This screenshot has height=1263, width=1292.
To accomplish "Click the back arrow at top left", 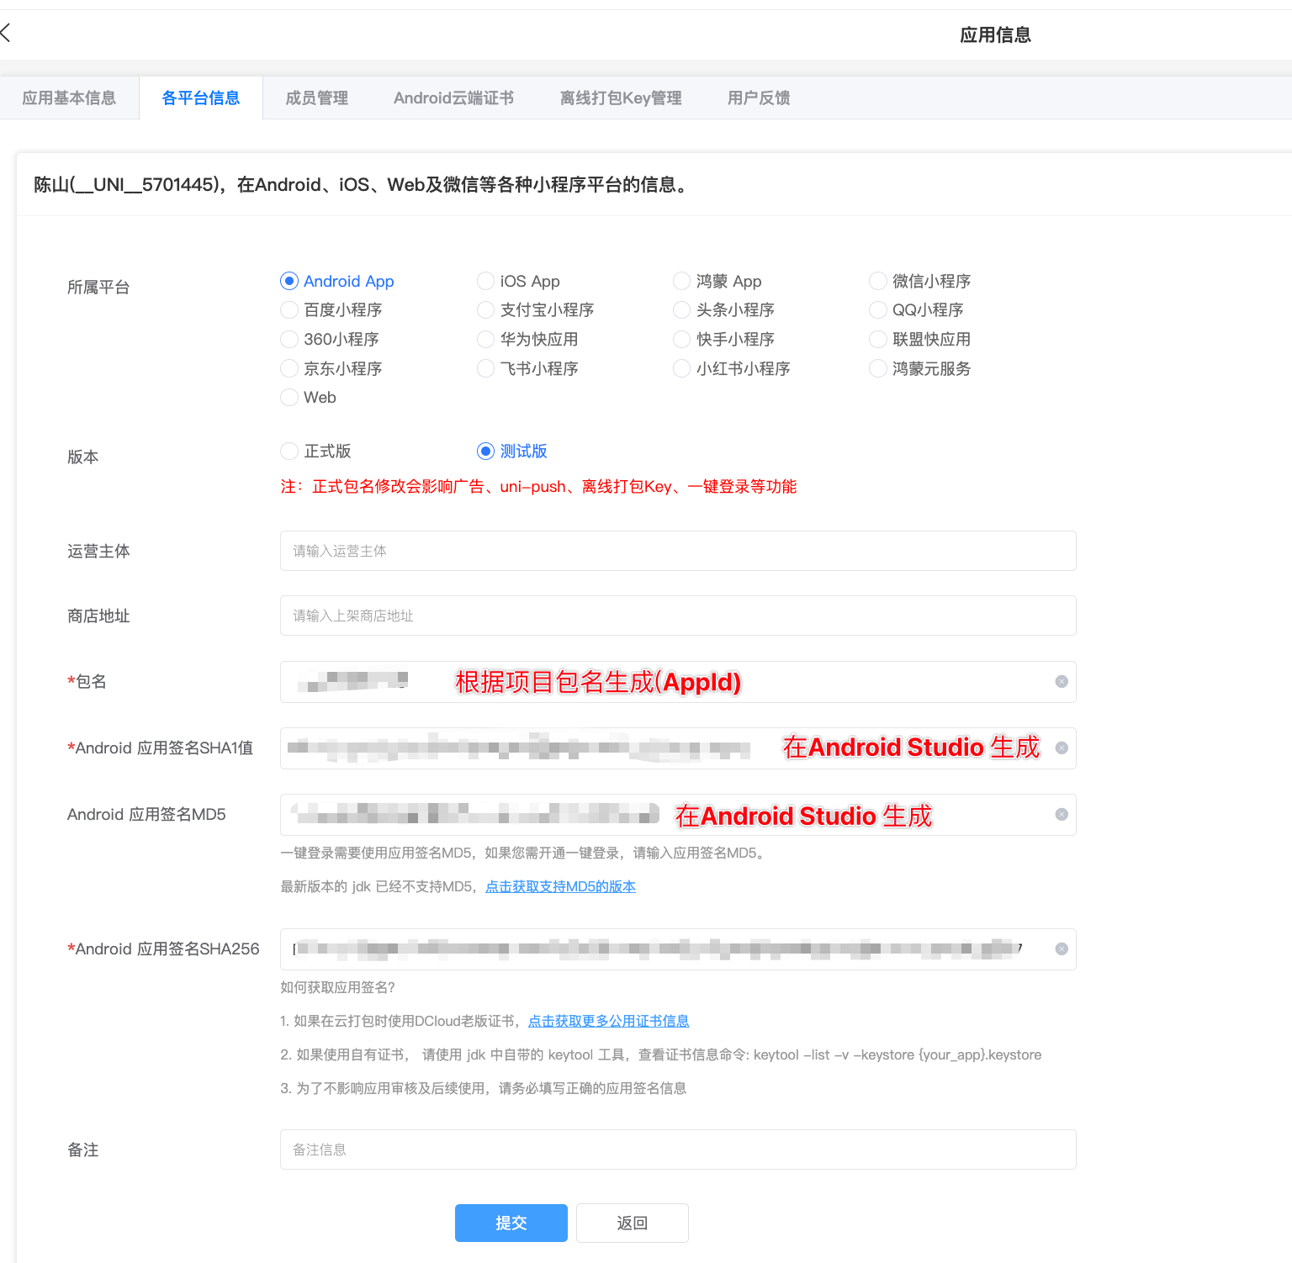I will pos(7,33).
